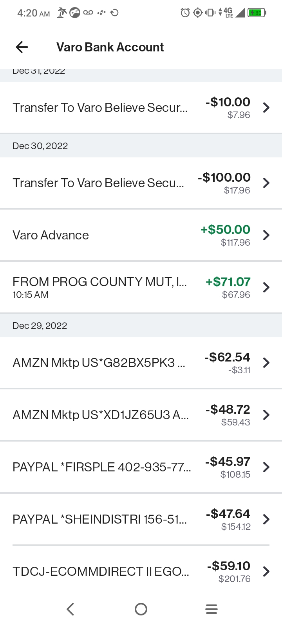Tap the Varo Bank Account title
This screenshot has width=282, height=628.
110,47
